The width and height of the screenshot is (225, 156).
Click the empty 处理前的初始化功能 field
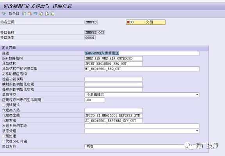coord(114,90)
